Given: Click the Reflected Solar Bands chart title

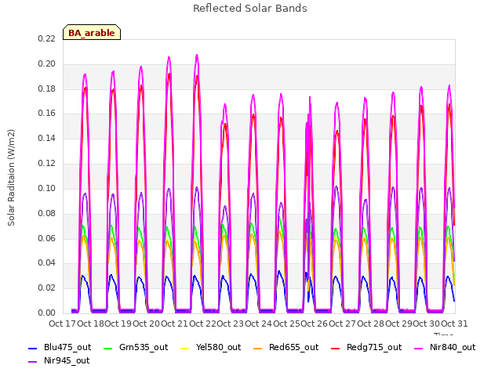Looking at the screenshot, I should point(250,9).
